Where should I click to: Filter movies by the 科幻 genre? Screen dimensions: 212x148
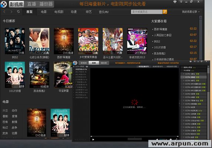pos(5,127)
